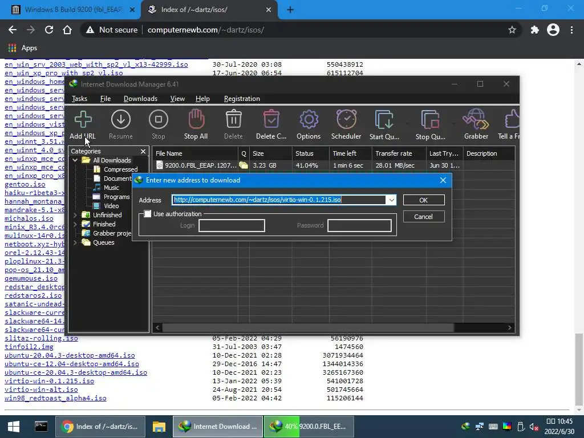Click the Stop All hand icon
584x438 pixels.
click(x=196, y=119)
